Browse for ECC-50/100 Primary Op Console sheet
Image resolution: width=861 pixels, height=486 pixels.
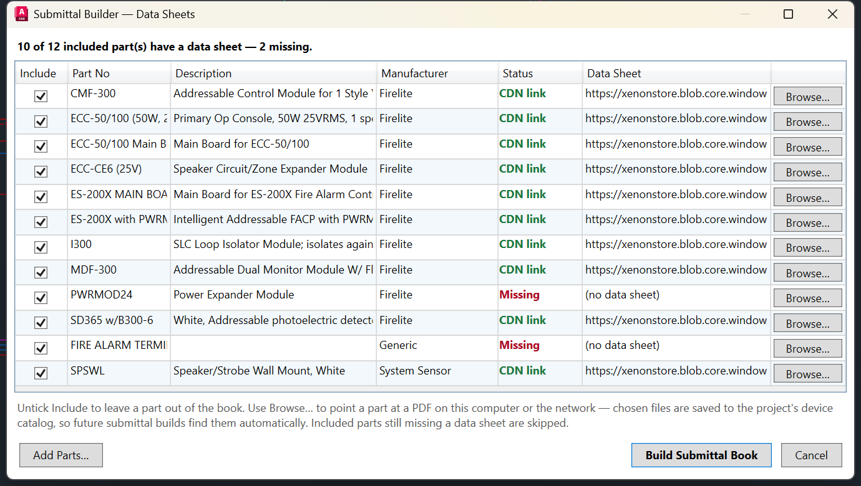tap(807, 121)
